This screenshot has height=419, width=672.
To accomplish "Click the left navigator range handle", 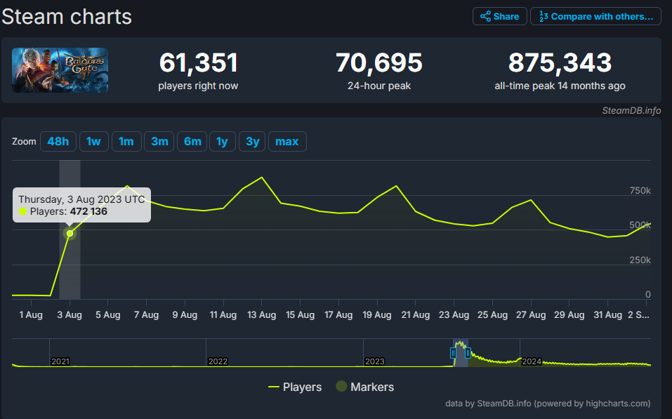I will [x=453, y=353].
